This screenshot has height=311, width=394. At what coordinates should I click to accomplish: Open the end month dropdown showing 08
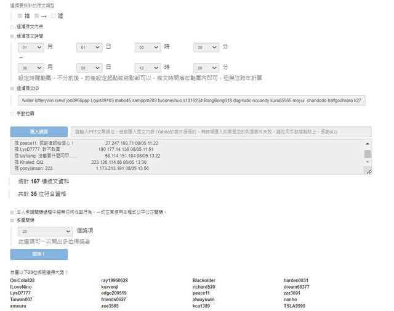point(31,67)
